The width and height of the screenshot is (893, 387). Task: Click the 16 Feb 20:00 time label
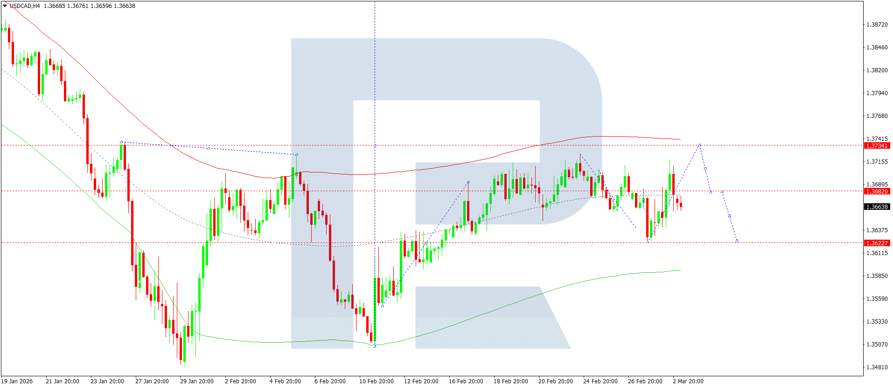(x=466, y=381)
